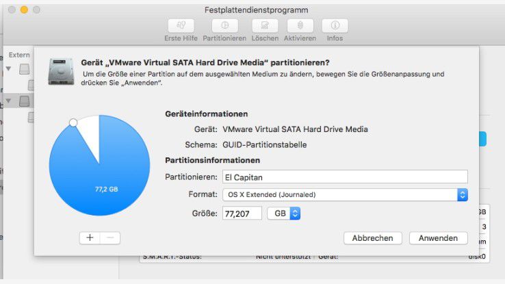The image size is (505, 284).
Task: Add a partition with the plus button
Action: click(x=90, y=238)
